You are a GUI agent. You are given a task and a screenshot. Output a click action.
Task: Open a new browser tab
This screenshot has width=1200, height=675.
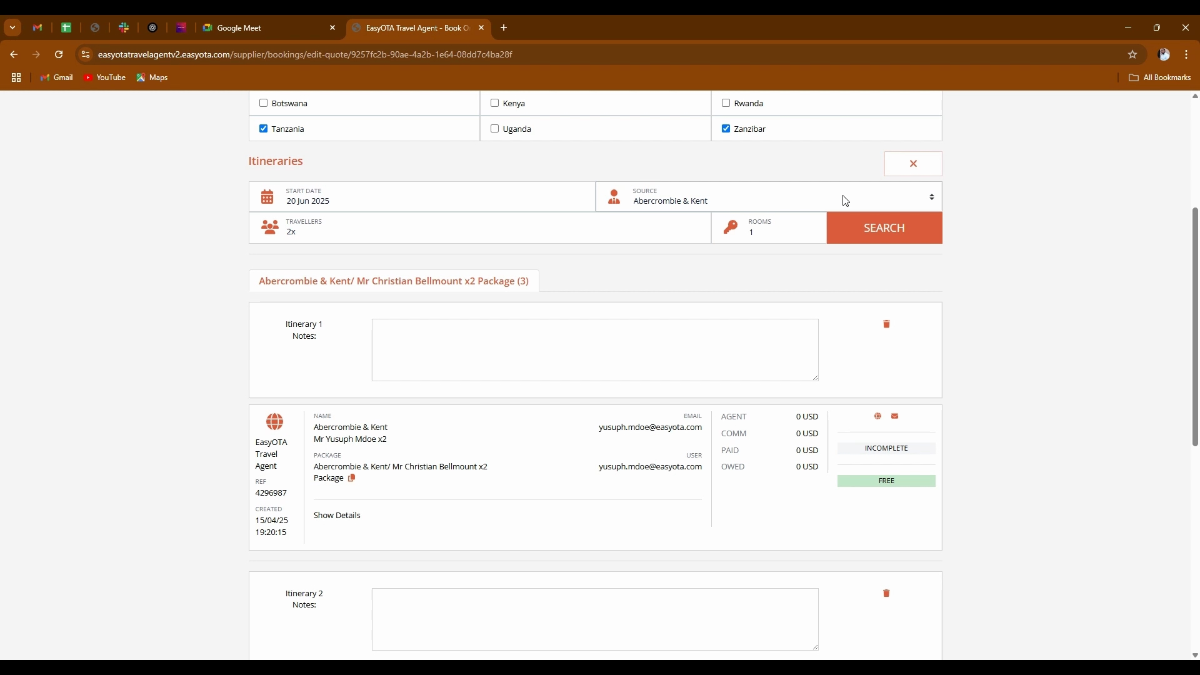pos(504,27)
